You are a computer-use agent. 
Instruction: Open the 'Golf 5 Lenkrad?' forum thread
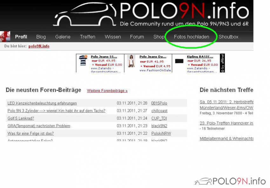pyautogui.click(x=21, y=118)
